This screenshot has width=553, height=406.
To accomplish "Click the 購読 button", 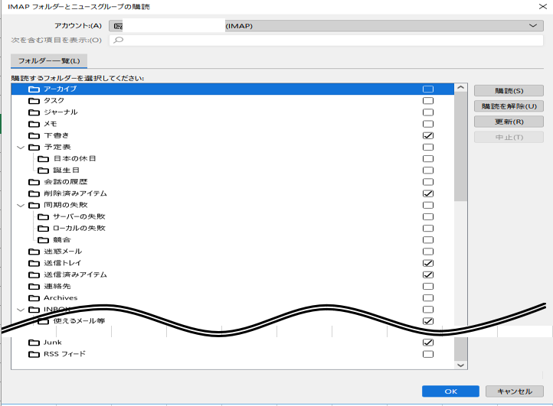I will tap(509, 90).
